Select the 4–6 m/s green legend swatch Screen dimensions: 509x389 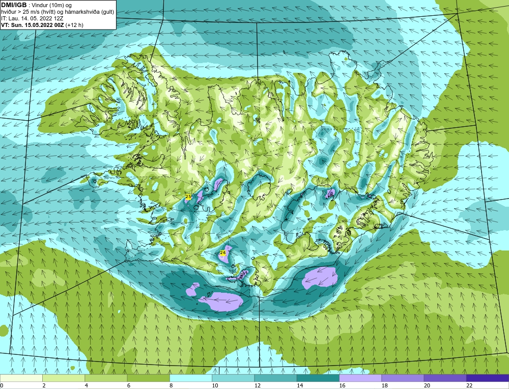coord(106,378)
